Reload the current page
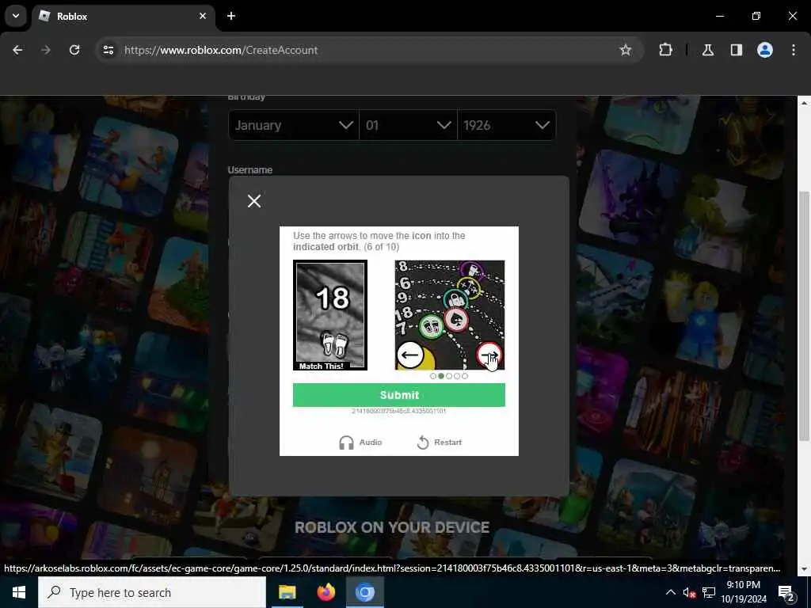 (x=74, y=50)
